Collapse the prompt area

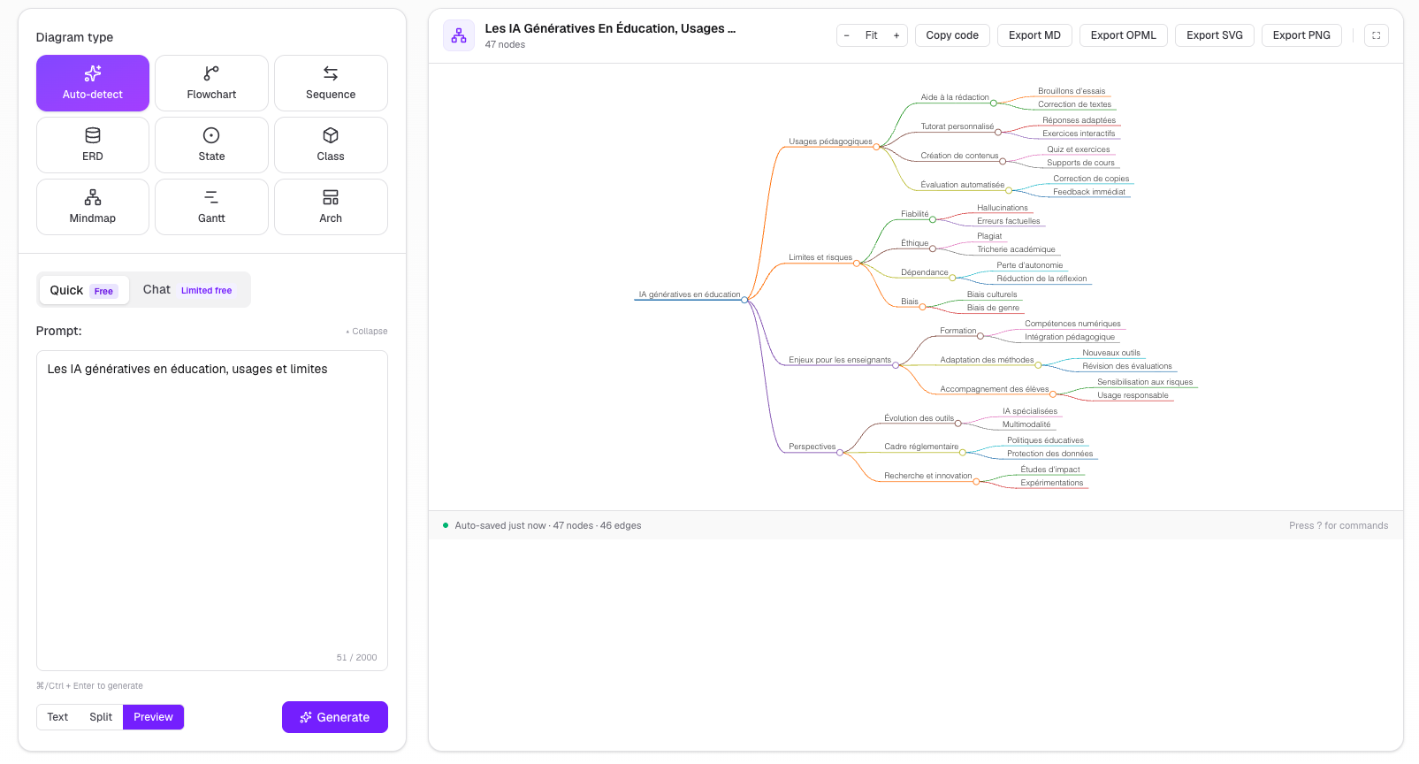[x=367, y=332]
